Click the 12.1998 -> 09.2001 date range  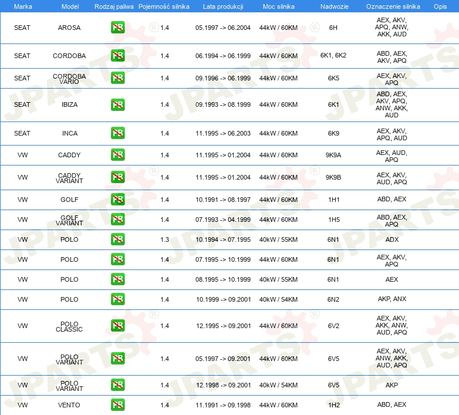pos(224,385)
